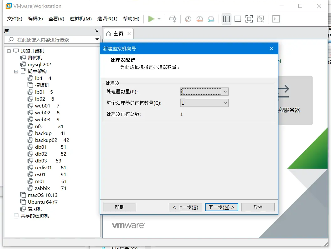Select the 模板机 virtual machine
331x249 pixels.
pos(39,85)
